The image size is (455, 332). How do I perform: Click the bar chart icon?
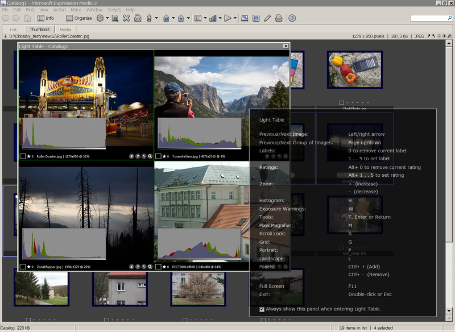click(213, 18)
